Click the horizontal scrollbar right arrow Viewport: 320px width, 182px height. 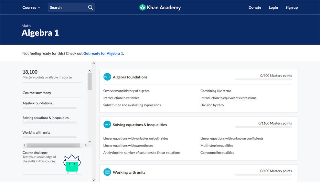86,145
